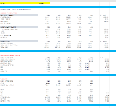Select the DIVIDENDS row label
Image resolution: width=116 pixels, height=108 pixels.
click(4, 37)
